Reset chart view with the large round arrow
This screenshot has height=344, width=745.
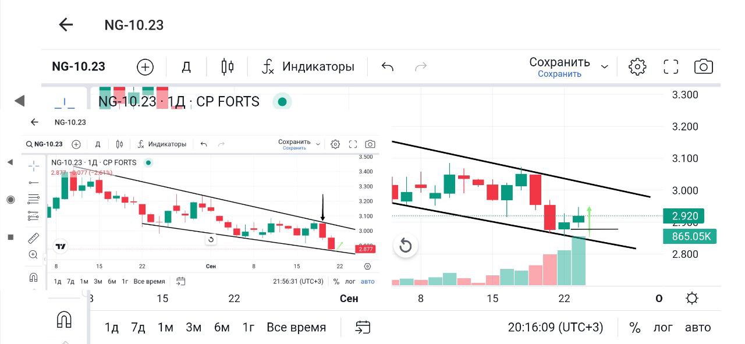406,246
